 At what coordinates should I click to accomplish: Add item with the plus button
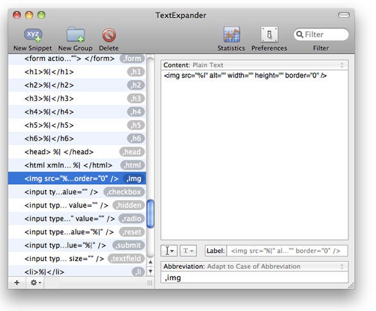click(17, 283)
